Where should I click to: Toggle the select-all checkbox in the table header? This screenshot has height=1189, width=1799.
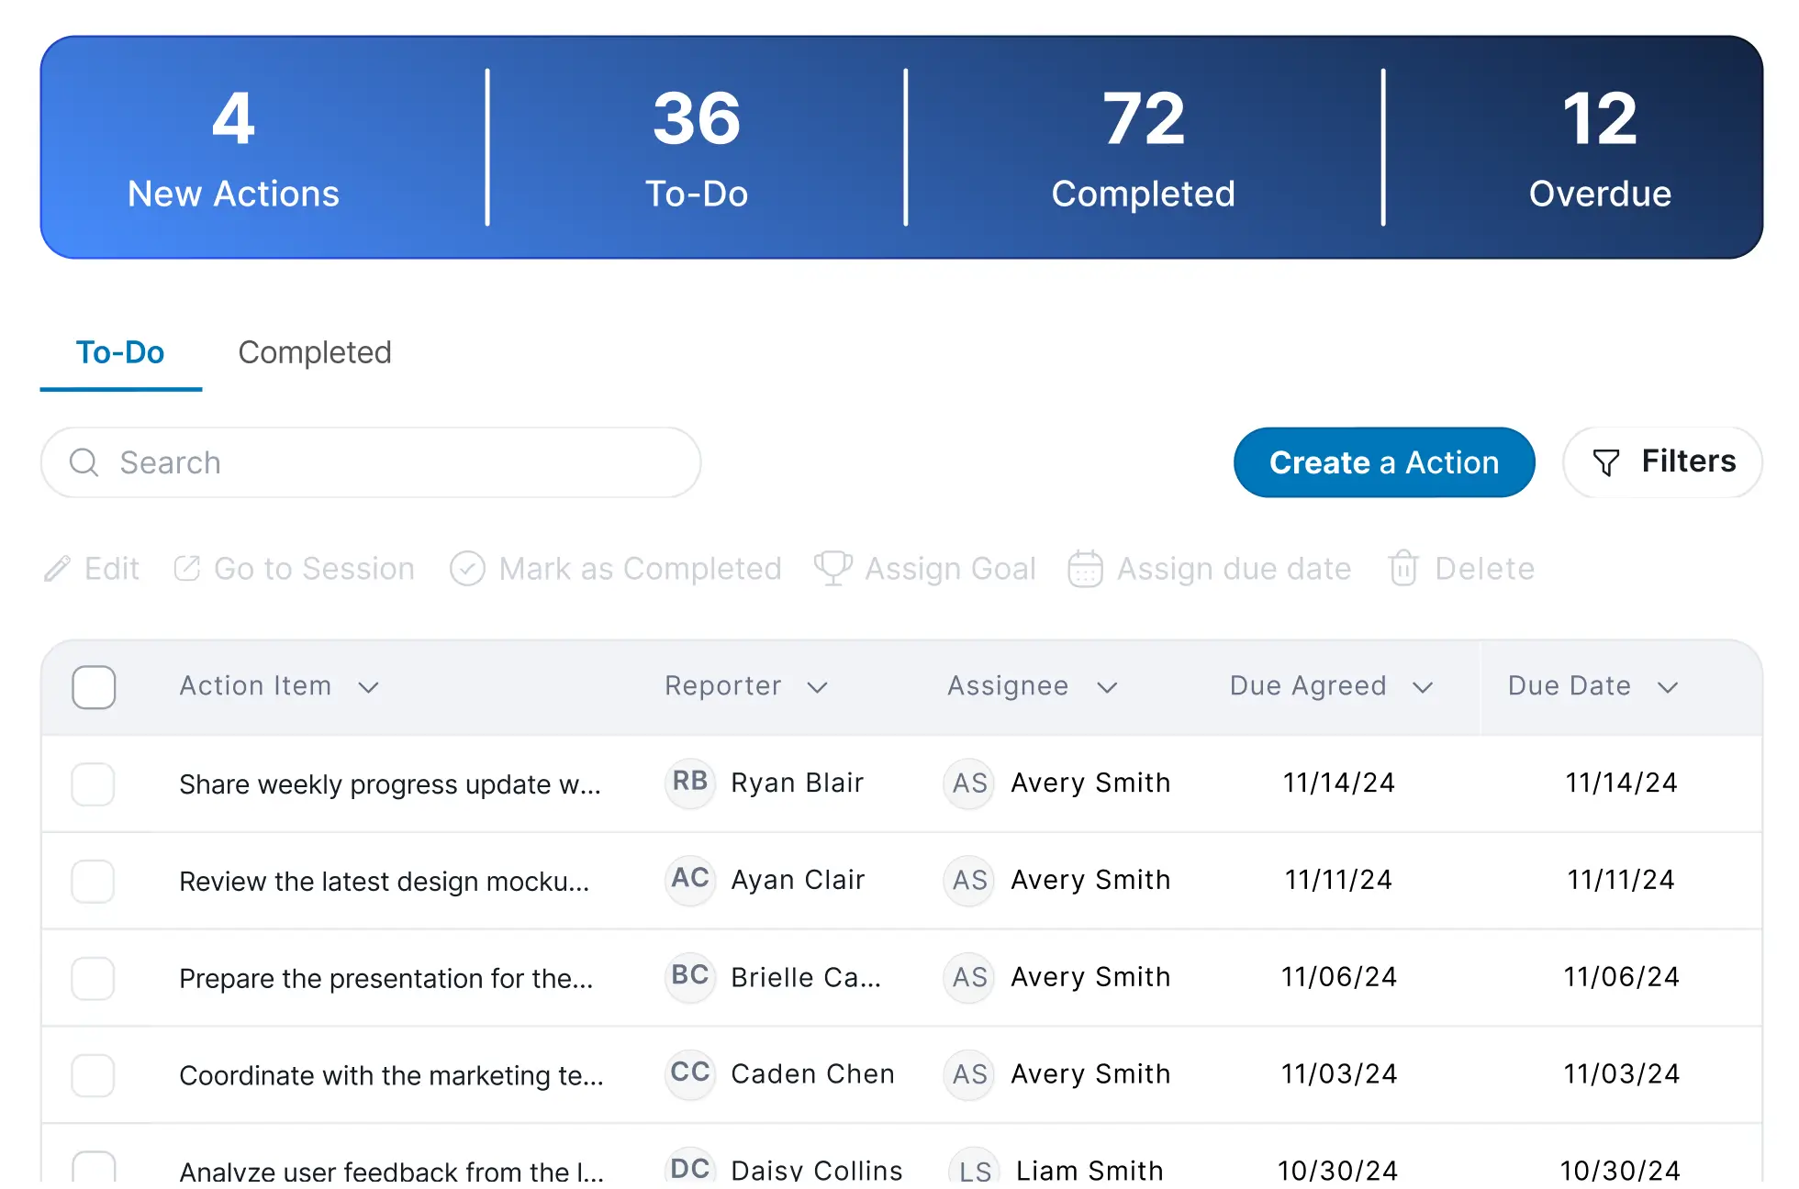94,687
